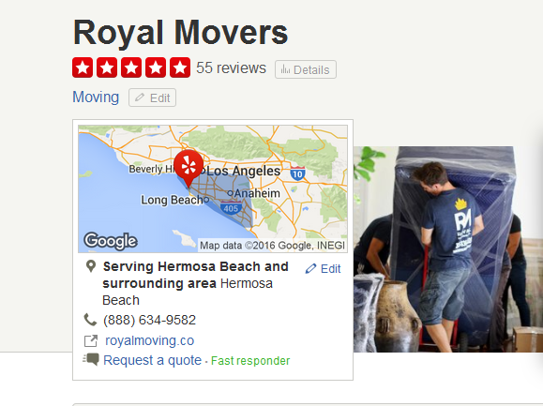This screenshot has height=406, width=543.
Task: Click the bar chart icon in Details
Action: click(285, 69)
